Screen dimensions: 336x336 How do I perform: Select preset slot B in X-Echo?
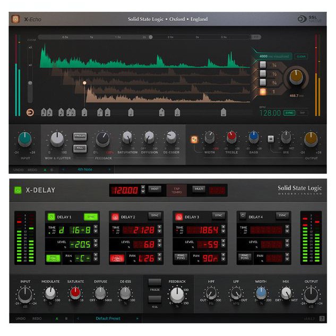[x=51, y=170]
